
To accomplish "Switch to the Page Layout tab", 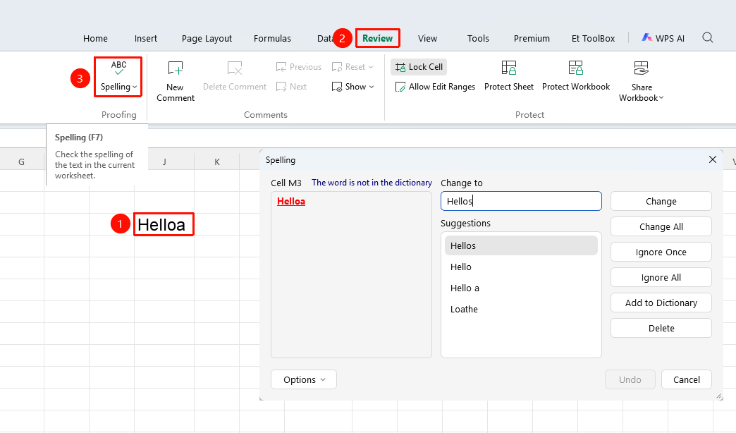I will tap(207, 39).
